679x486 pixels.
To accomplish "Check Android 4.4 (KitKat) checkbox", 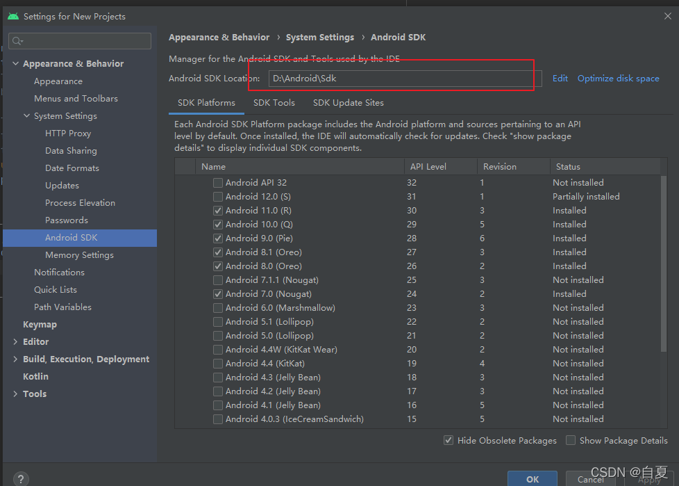I will [218, 364].
